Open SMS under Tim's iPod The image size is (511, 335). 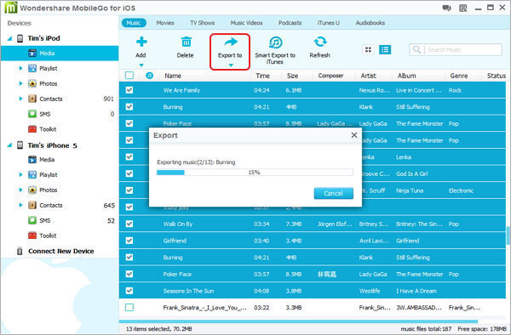click(45, 114)
